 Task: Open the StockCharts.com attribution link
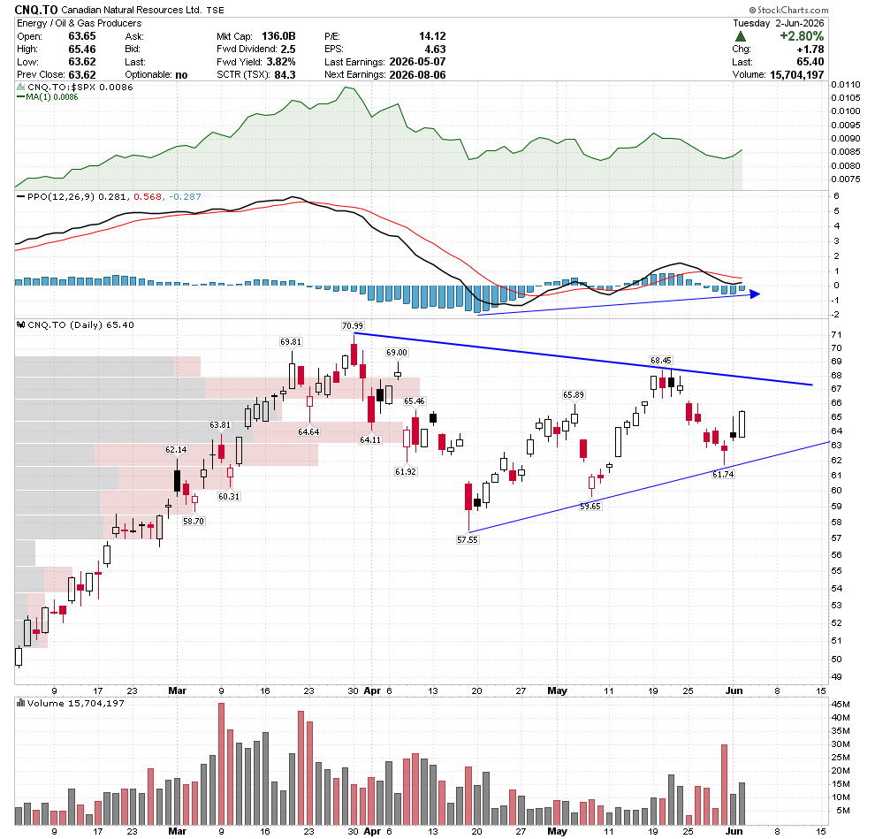click(793, 10)
